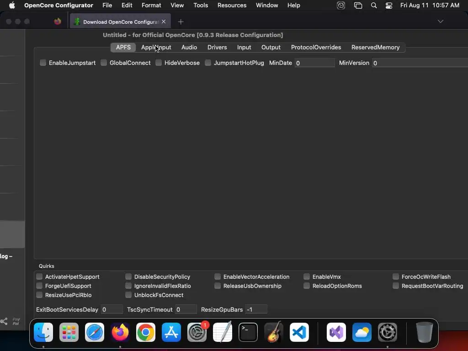Open OpenCore Configurator gear in dock
This screenshot has height=351, width=468.
point(388,332)
